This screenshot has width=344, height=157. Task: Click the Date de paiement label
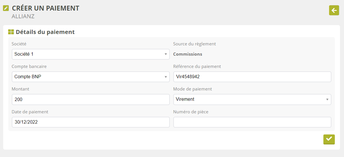pos(30,112)
